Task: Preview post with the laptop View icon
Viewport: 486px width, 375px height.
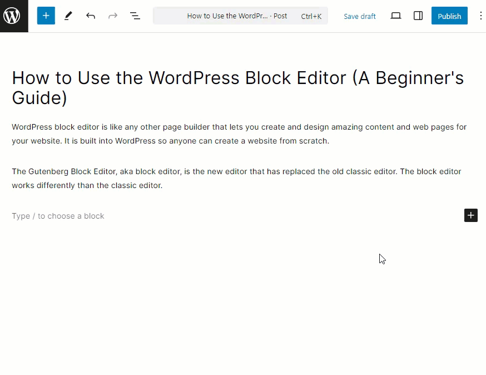Action: coord(396,16)
